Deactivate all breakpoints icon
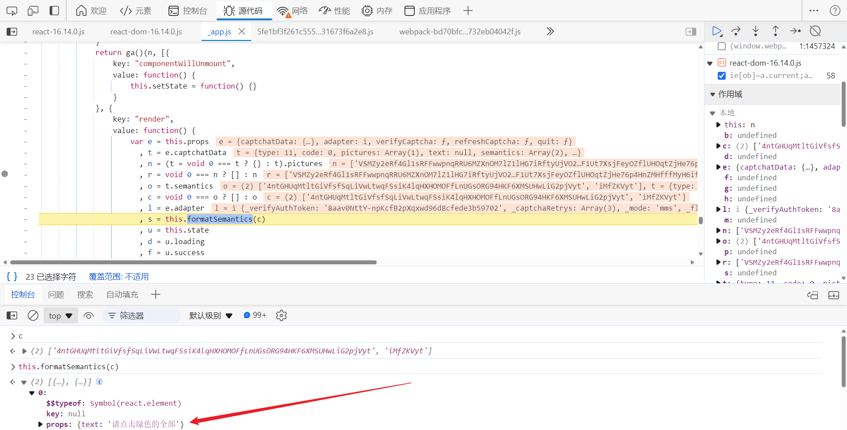This screenshot has width=847, height=430. point(815,31)
